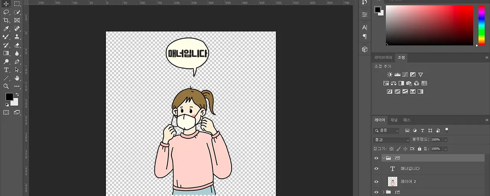The height and width of the screenshot is (196, 490).
Task: Add a Color Lookup adjustment
Action: coord(424,83)
